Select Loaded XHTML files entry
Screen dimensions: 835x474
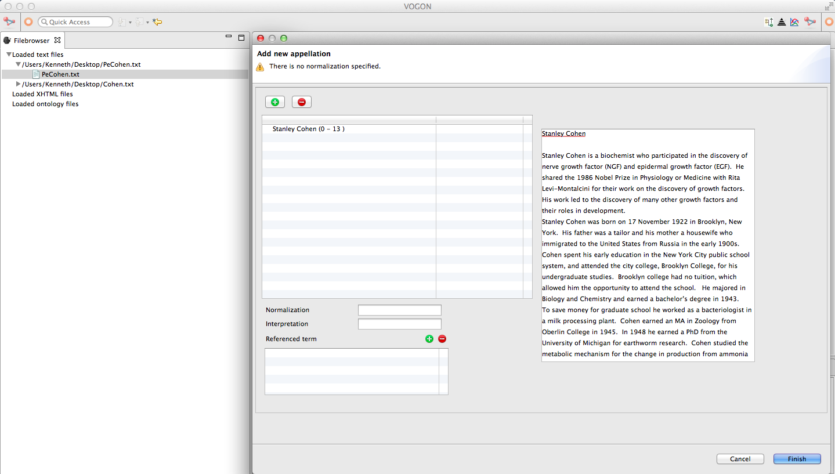coord(42,94)
